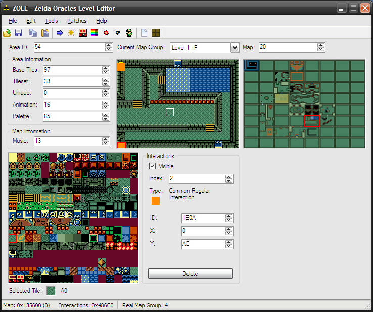
Task: Click the Music value spinner arrows
Action: 106,141
